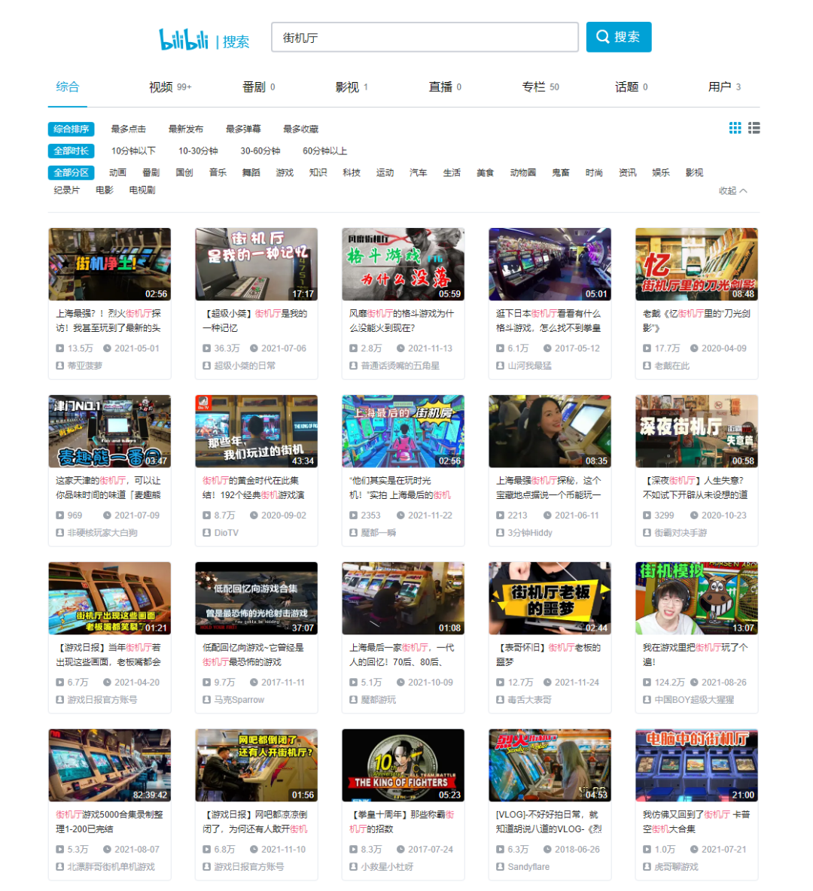The height and width of the screenshot is (891, 813).
Task: Click uploader icon beside 蒂亚菠萝
Action: point(59,366)
